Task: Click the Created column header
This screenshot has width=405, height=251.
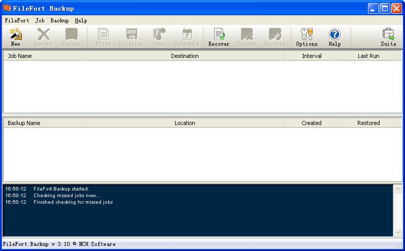Action: (311, 123)
